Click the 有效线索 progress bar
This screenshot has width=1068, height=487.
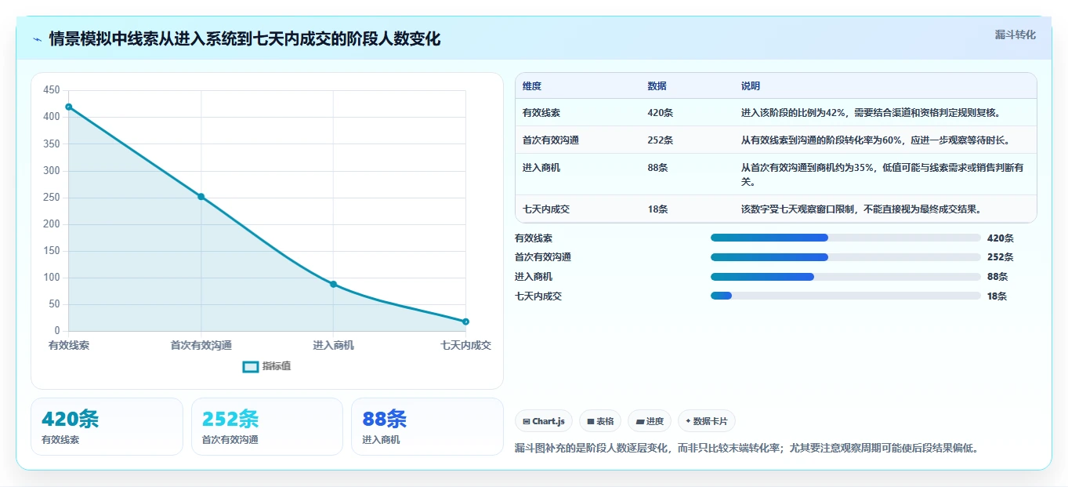point(845,238)
